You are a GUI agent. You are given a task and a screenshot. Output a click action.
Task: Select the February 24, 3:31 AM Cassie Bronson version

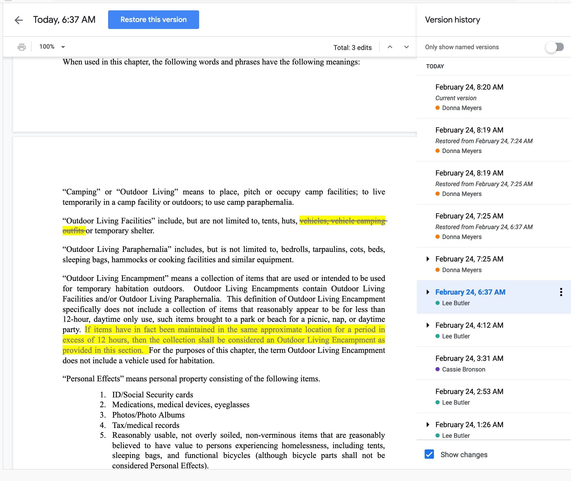(x=469, y=359)
